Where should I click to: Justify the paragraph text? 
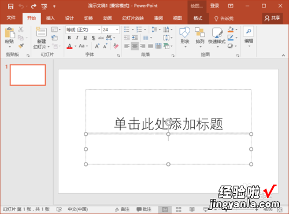pyautogui.click(x=150, y=46)
